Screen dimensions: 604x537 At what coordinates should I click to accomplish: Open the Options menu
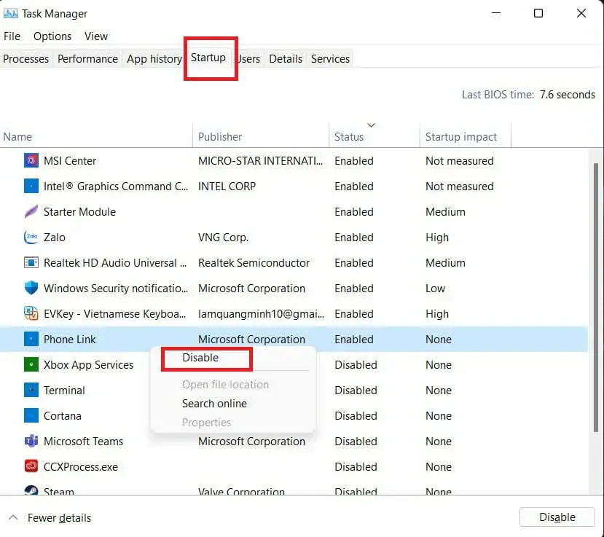tap(52, 36)
